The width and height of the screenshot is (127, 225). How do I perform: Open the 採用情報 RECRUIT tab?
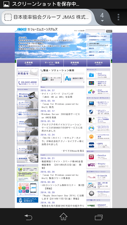coord(75,63)
